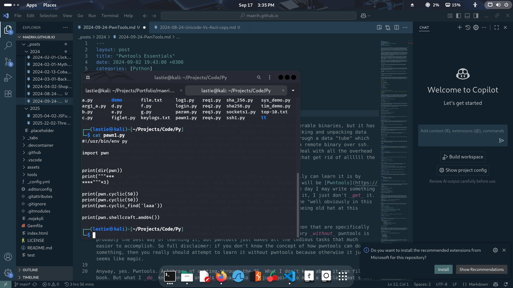Viewport: 513px width, 288px height.
Task: Open Source Control view with badge
Action: point(8,62)
